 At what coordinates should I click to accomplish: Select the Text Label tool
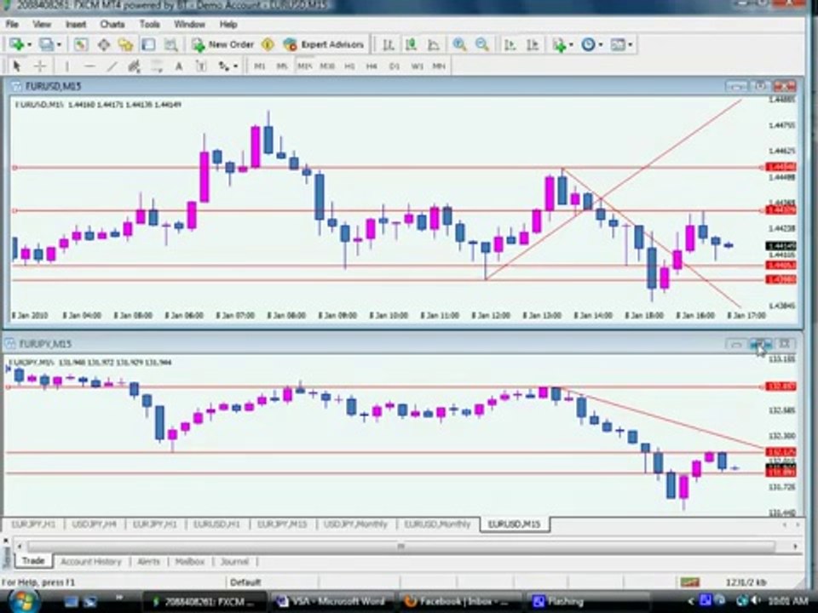[201, 66]
